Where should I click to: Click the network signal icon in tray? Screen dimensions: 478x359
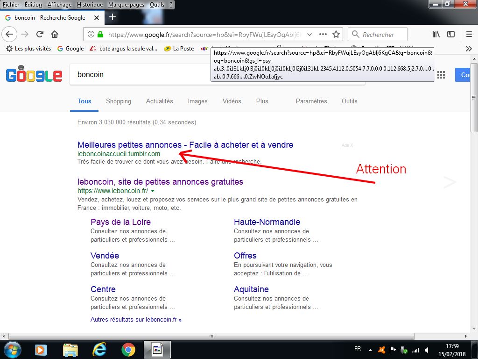415,350
